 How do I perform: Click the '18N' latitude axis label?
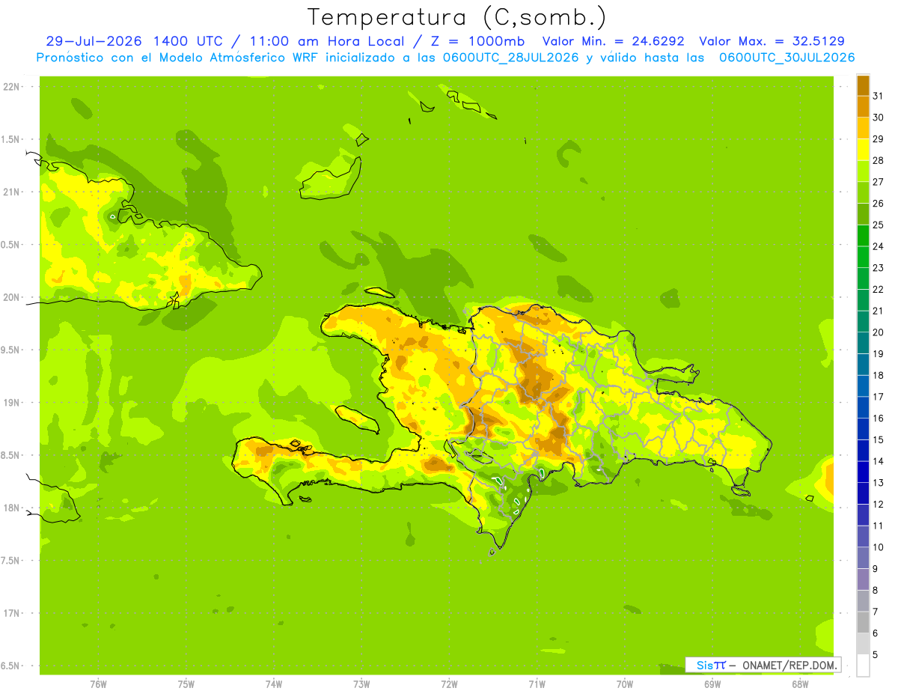[x=12, y=508]
